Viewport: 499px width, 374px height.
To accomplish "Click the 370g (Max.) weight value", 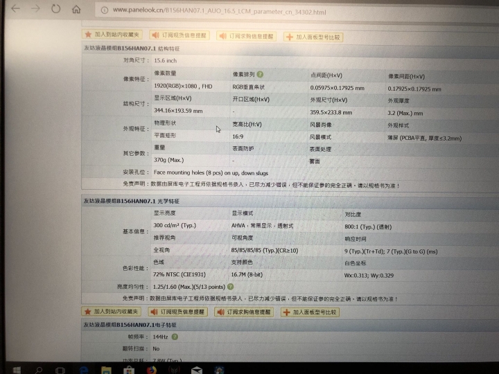I will (x=168, y=160).
